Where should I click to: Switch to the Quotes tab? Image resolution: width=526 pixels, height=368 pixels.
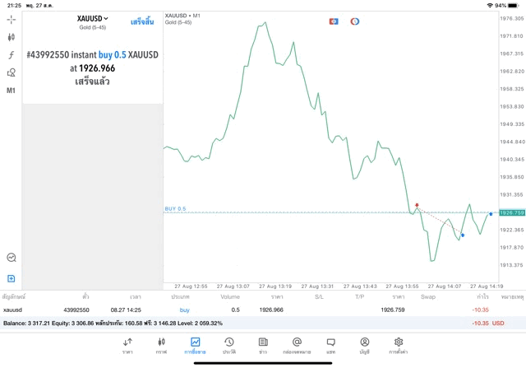(127, 345)
